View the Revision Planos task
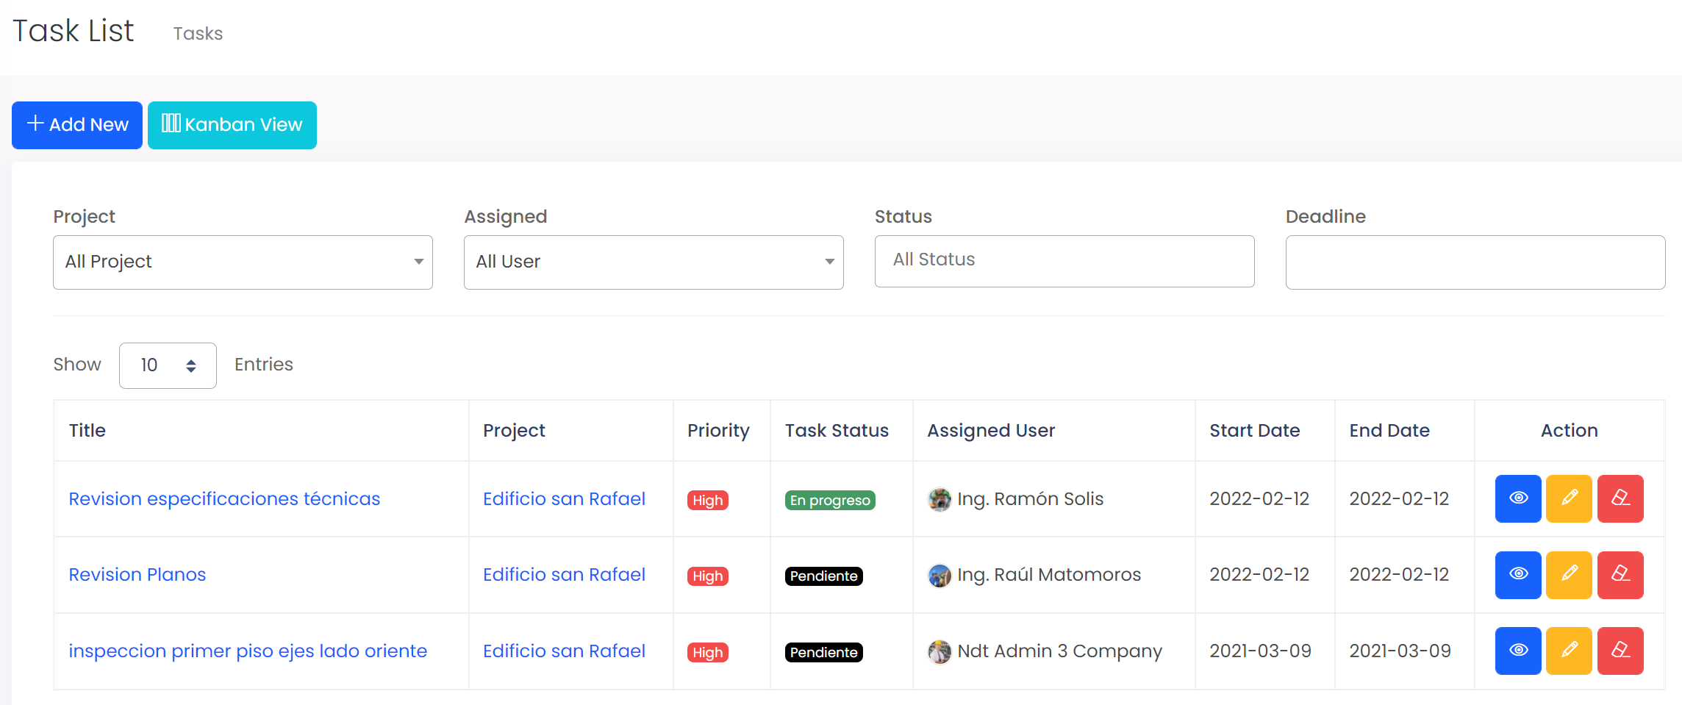Viewport: 1682px width, 705px height. point(1517,575)
